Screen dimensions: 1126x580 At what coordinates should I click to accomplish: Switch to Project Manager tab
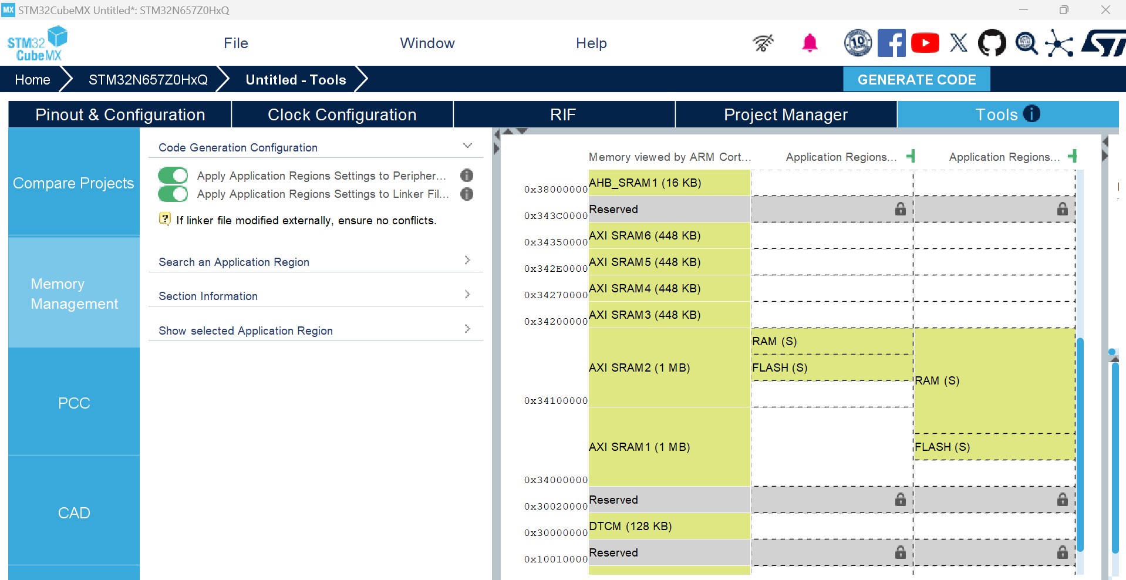tap(785, 114)
